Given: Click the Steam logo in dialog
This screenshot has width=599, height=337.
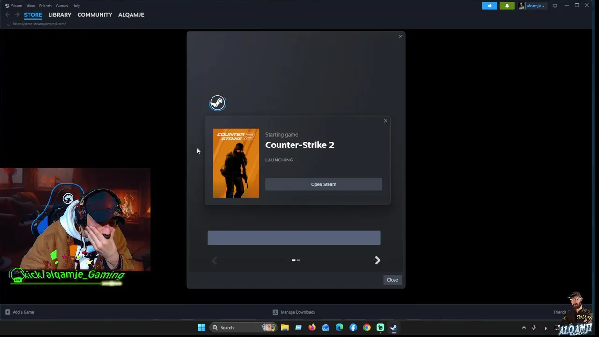Looking at the screenshot, I should tap(217, 103).
